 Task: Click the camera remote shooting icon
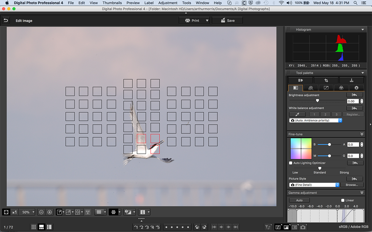[x=303, y=227]
